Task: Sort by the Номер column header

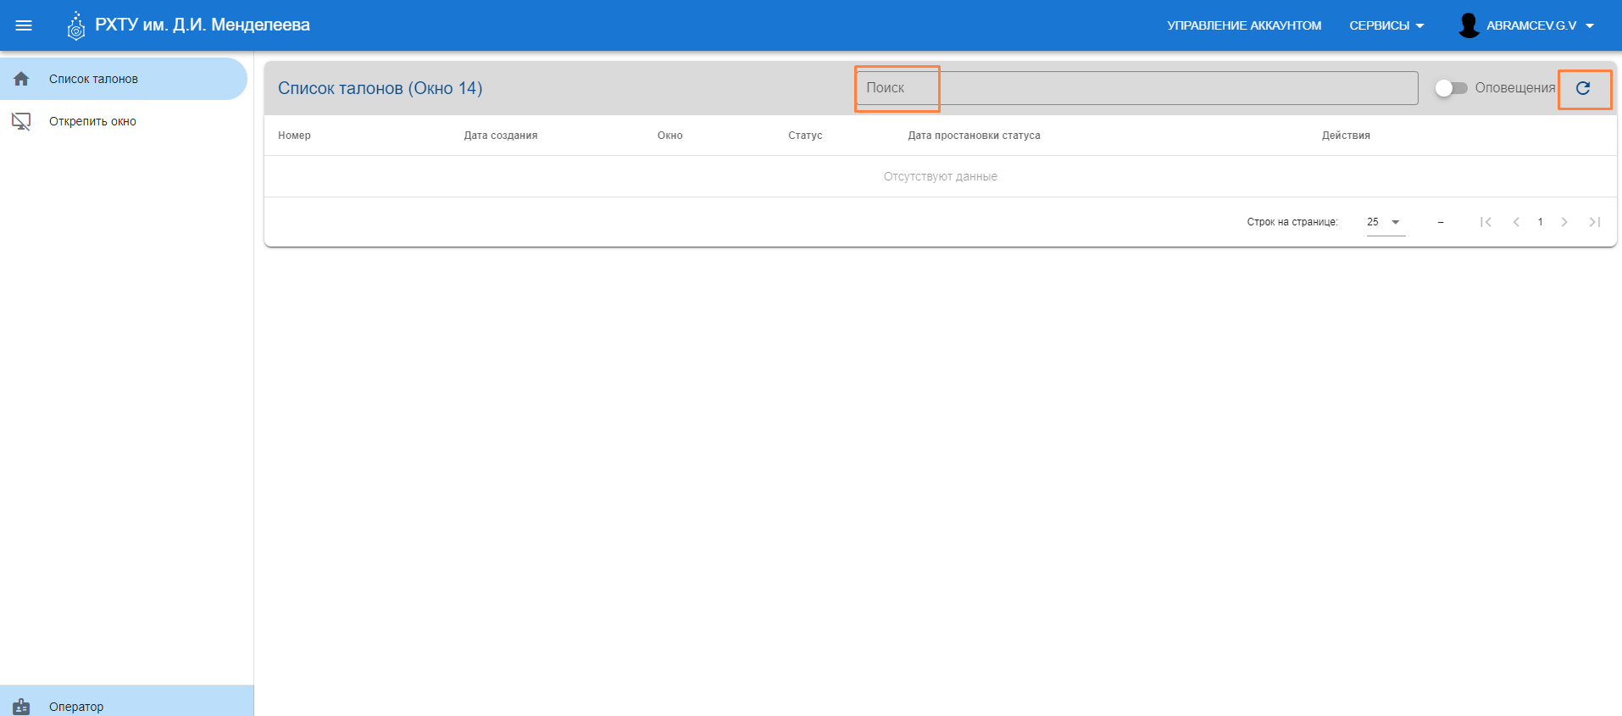Action: tap(294, 136)
